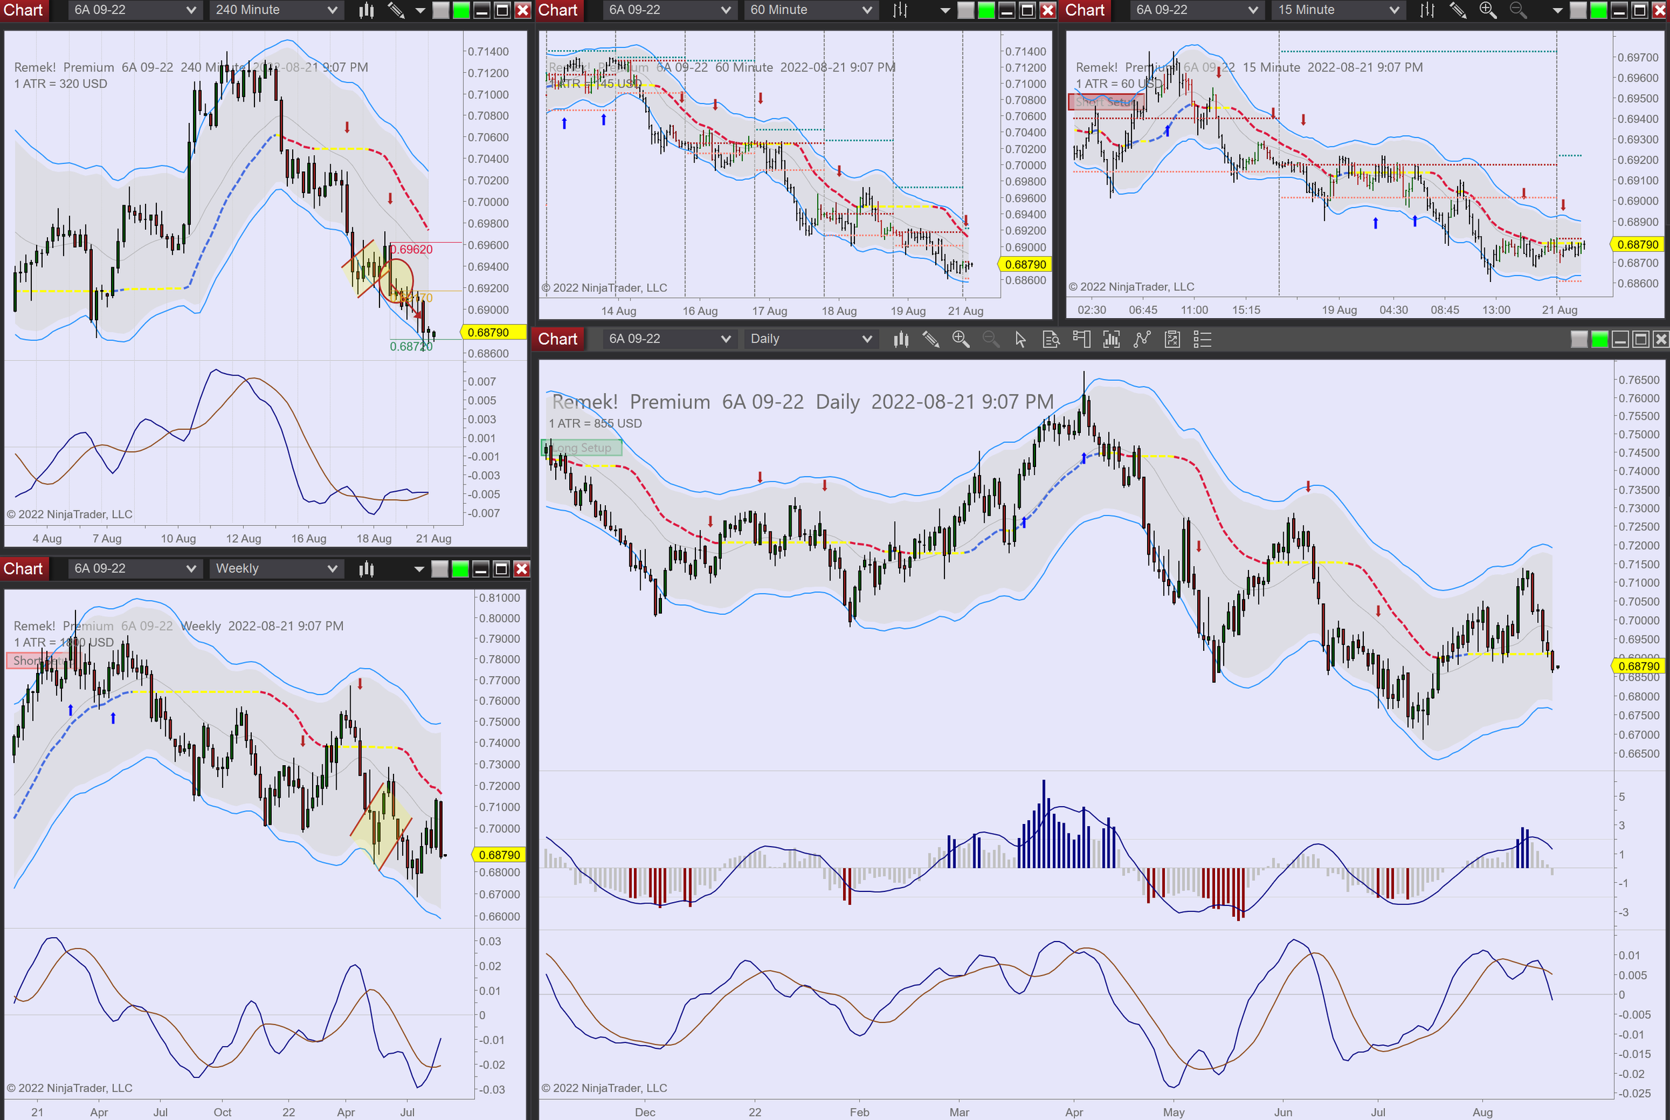The height and width of the screenshot is (1120, 1670).
Task: Select drawing tools pencil in Daily chart
Action: click(931, 339)
